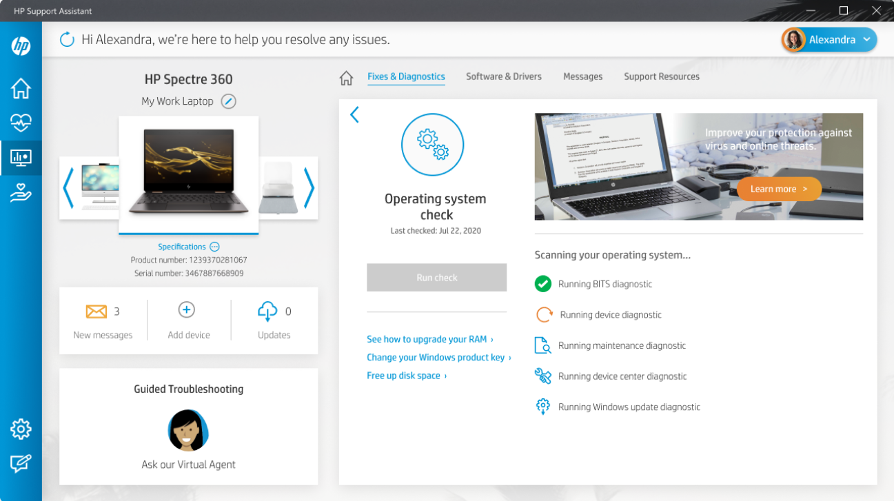Image resolution: width=894 pixels, height=501 pixels.
Task: Click Running maintenance diagnostic text
Action: tap(622, 345)
